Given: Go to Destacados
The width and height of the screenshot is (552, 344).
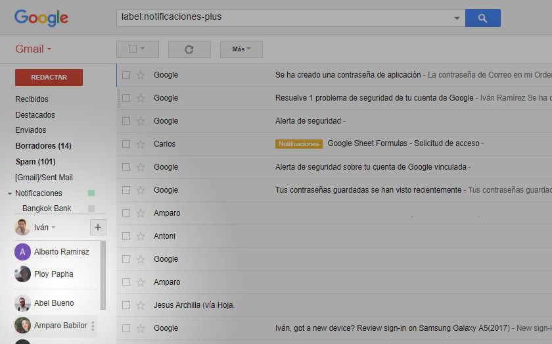Looking at the screenshot, I should click(35, 115).
